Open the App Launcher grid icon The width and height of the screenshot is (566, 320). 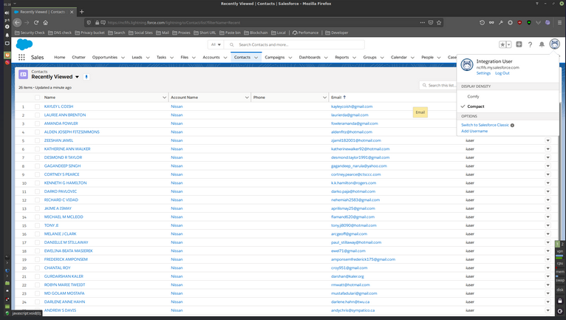[21, 57]
